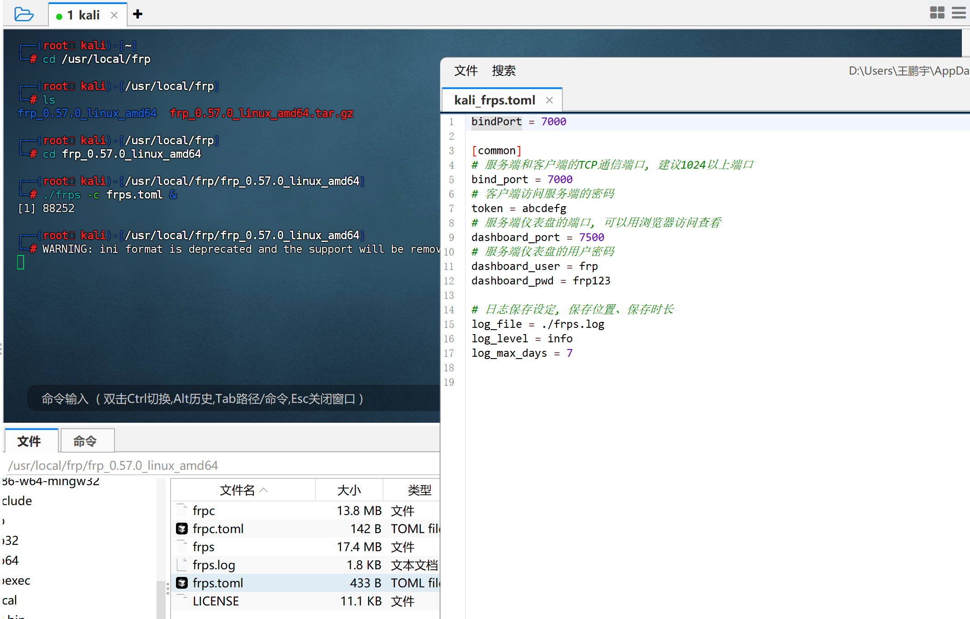Click the plus icon to add new session
The image size is (970, 619).
(x=138, y=14)
